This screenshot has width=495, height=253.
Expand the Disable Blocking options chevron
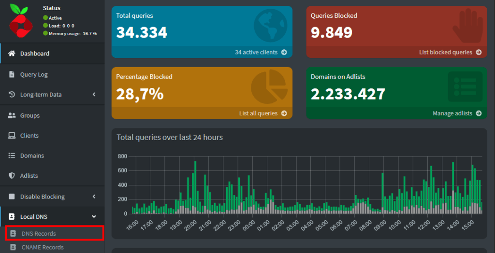pyautogui.click(x=94, y=197)
